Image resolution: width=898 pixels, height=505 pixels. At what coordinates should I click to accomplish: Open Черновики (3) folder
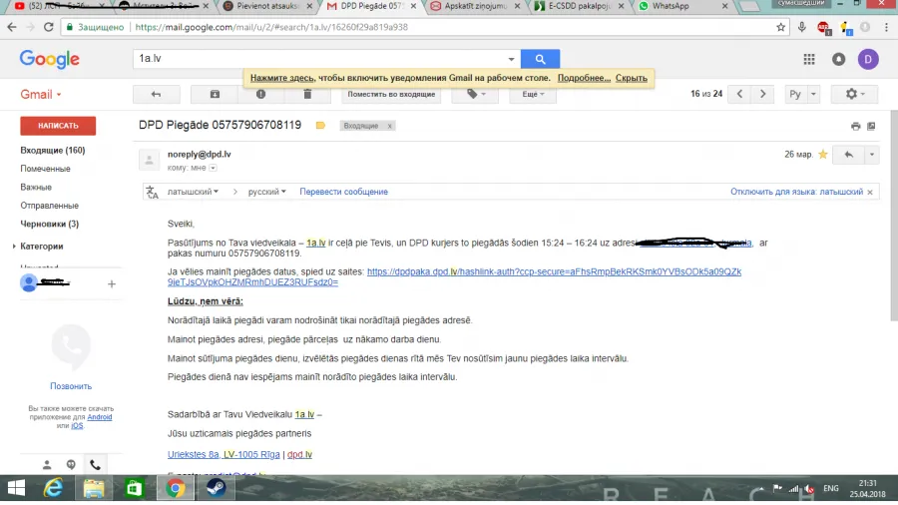tap(49, 224)
